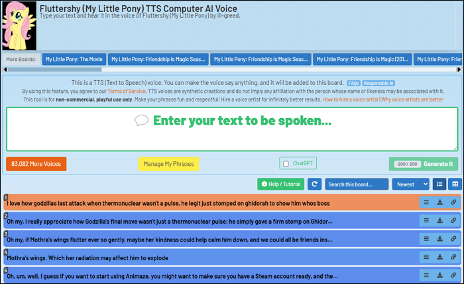Open menu icon for 'Which her radiation' phrase
The width and height of the screenshot is (464, 284).
(426, 257)
